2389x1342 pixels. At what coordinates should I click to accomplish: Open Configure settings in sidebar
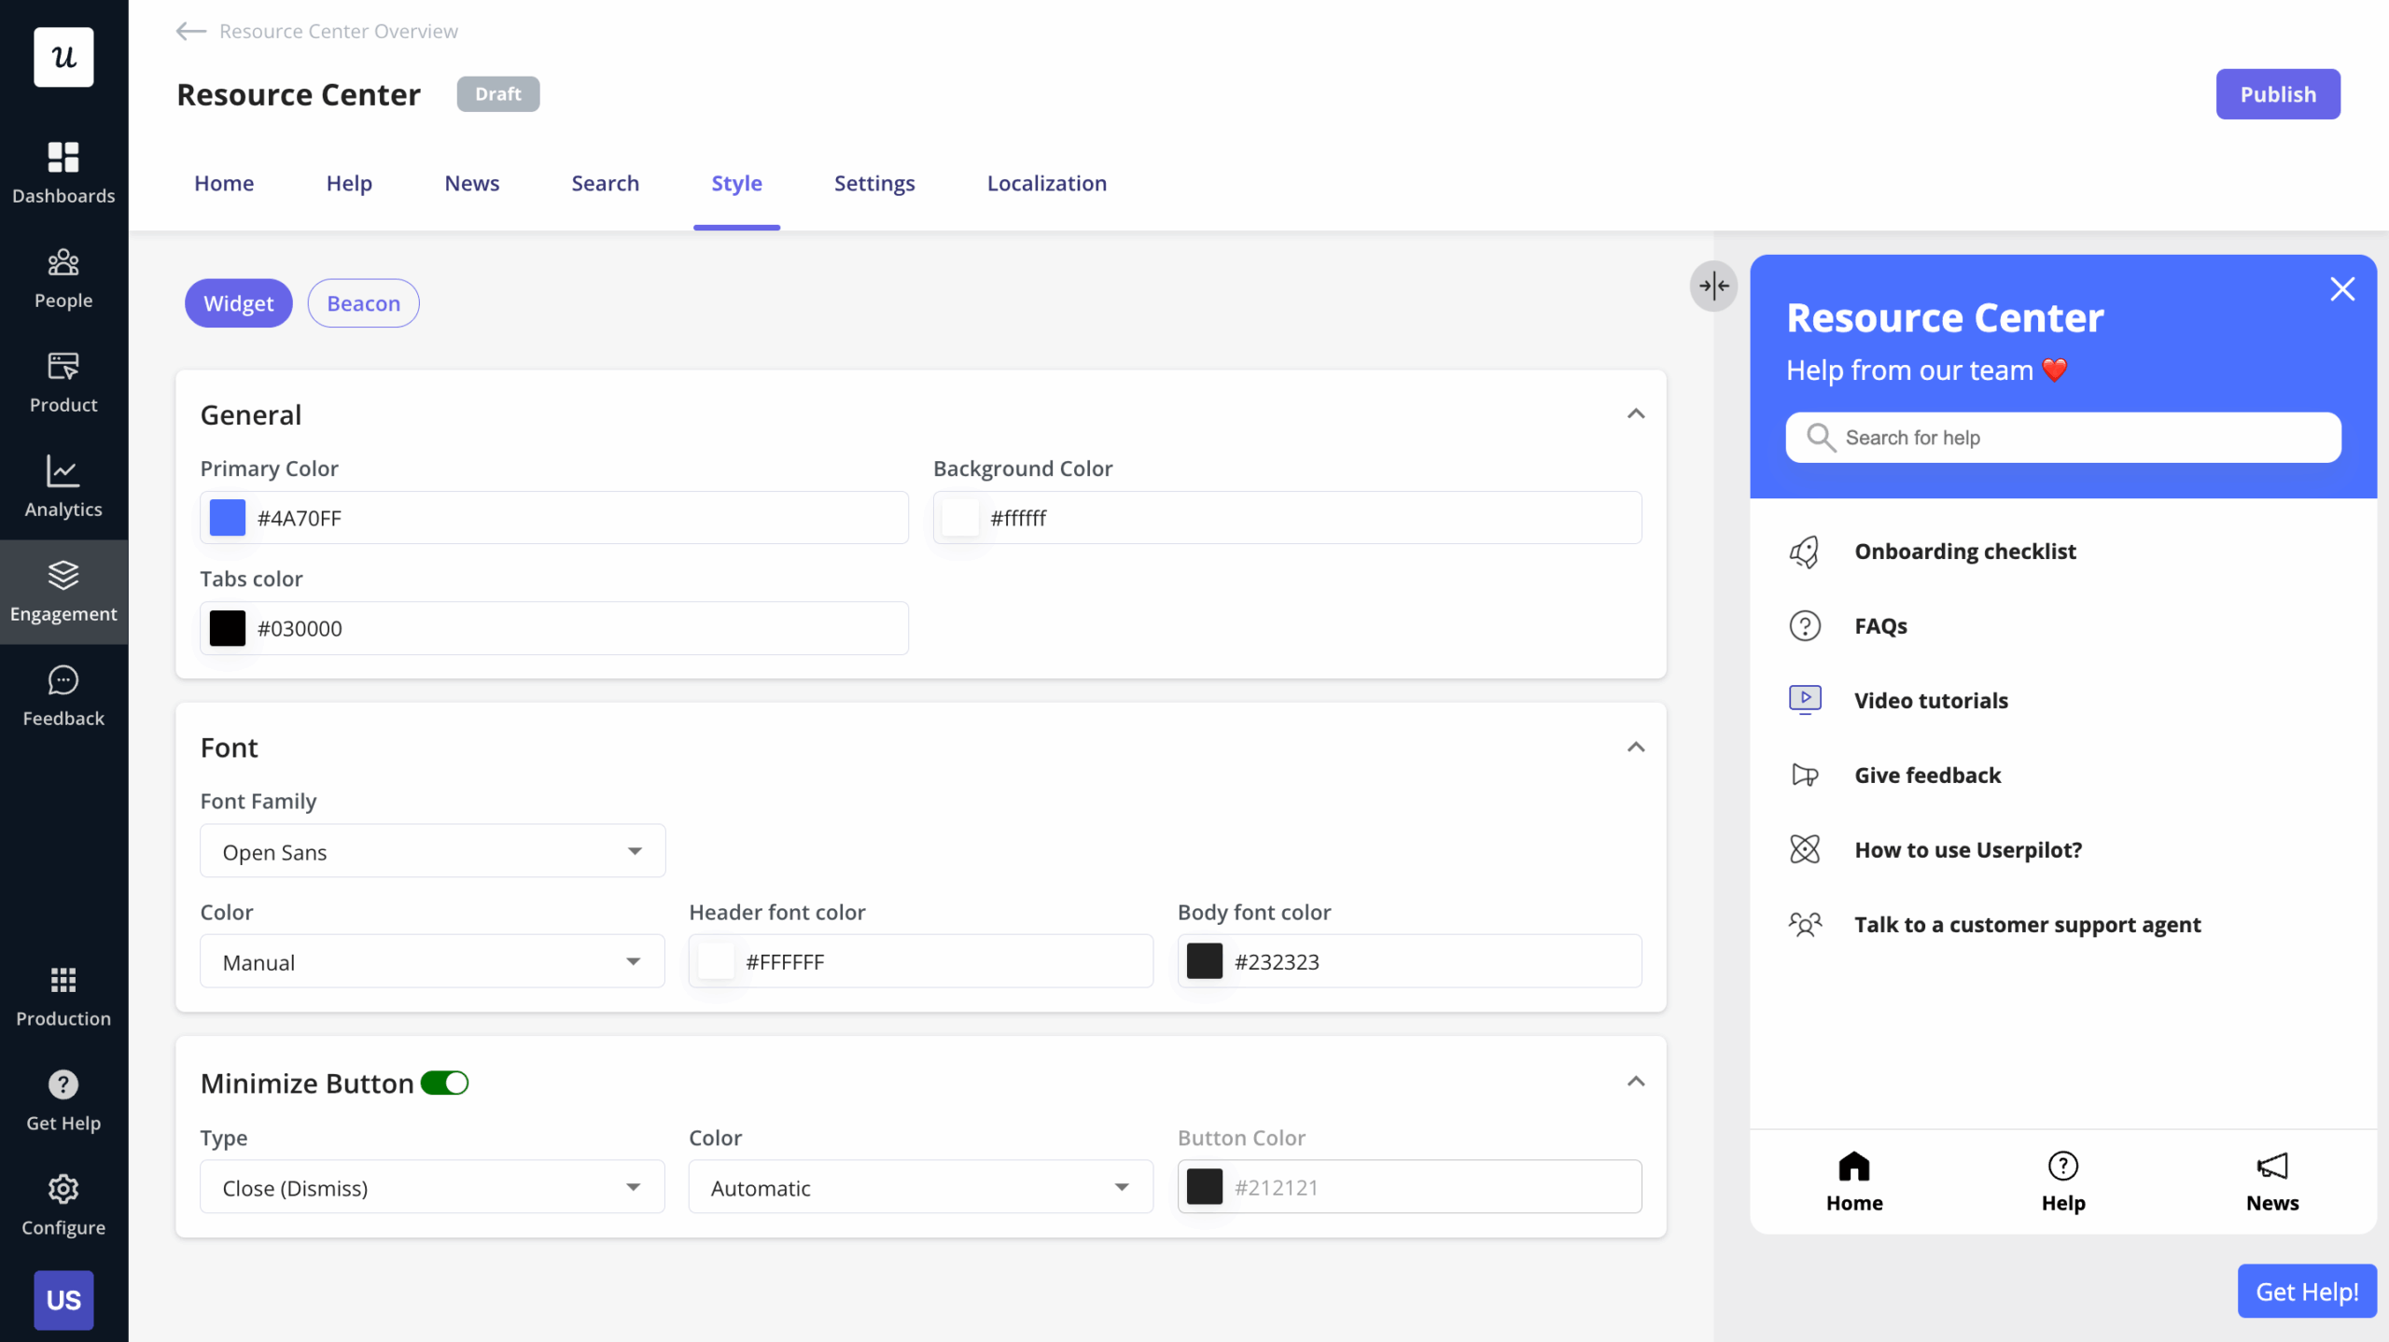coord(63,1202)
